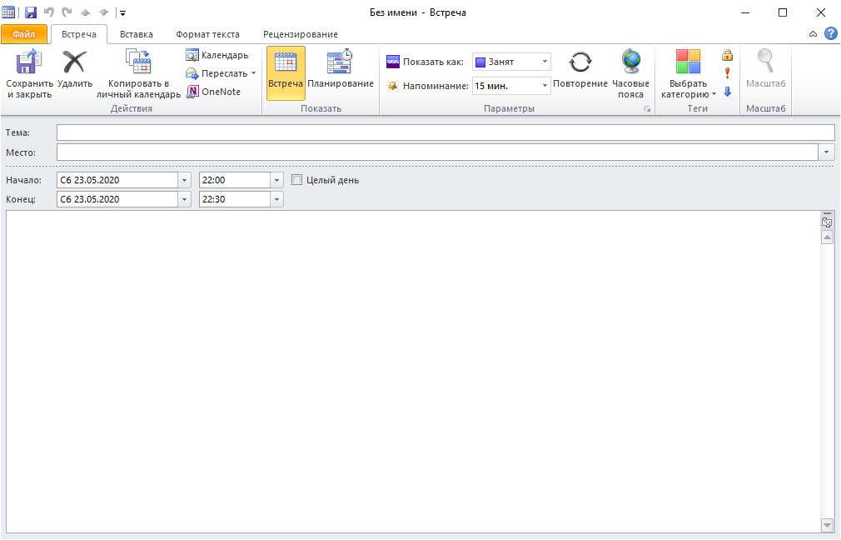The width and height of the screenshot is (841, 540).
Task: Click the Часовые пояса globe icon
Action: coord(630,63)
